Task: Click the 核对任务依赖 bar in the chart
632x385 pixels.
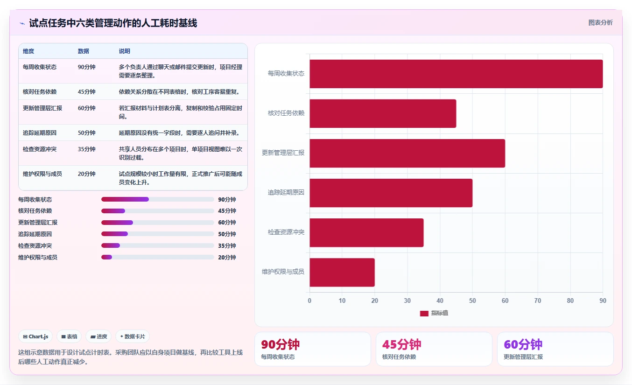Action: (383, 113)
